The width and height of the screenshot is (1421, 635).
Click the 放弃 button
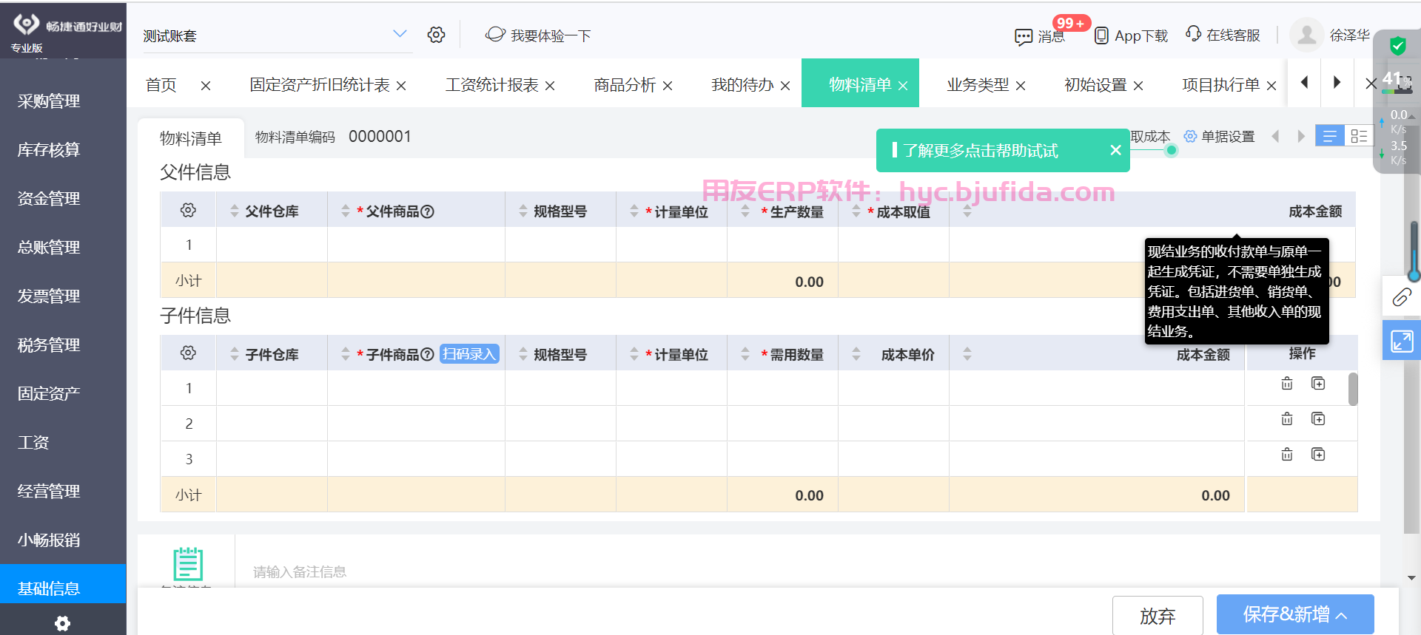coord(1158,615)
